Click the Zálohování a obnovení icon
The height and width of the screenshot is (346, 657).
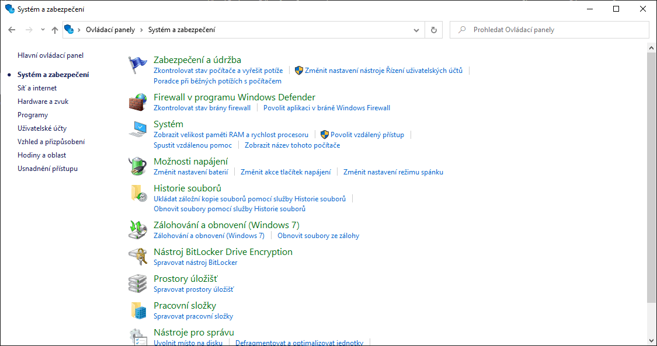click(138, 230)
